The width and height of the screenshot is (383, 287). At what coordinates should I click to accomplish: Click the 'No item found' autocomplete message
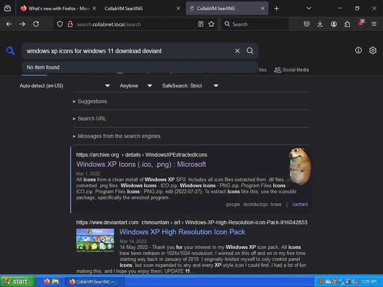click(x=43, y=67)
